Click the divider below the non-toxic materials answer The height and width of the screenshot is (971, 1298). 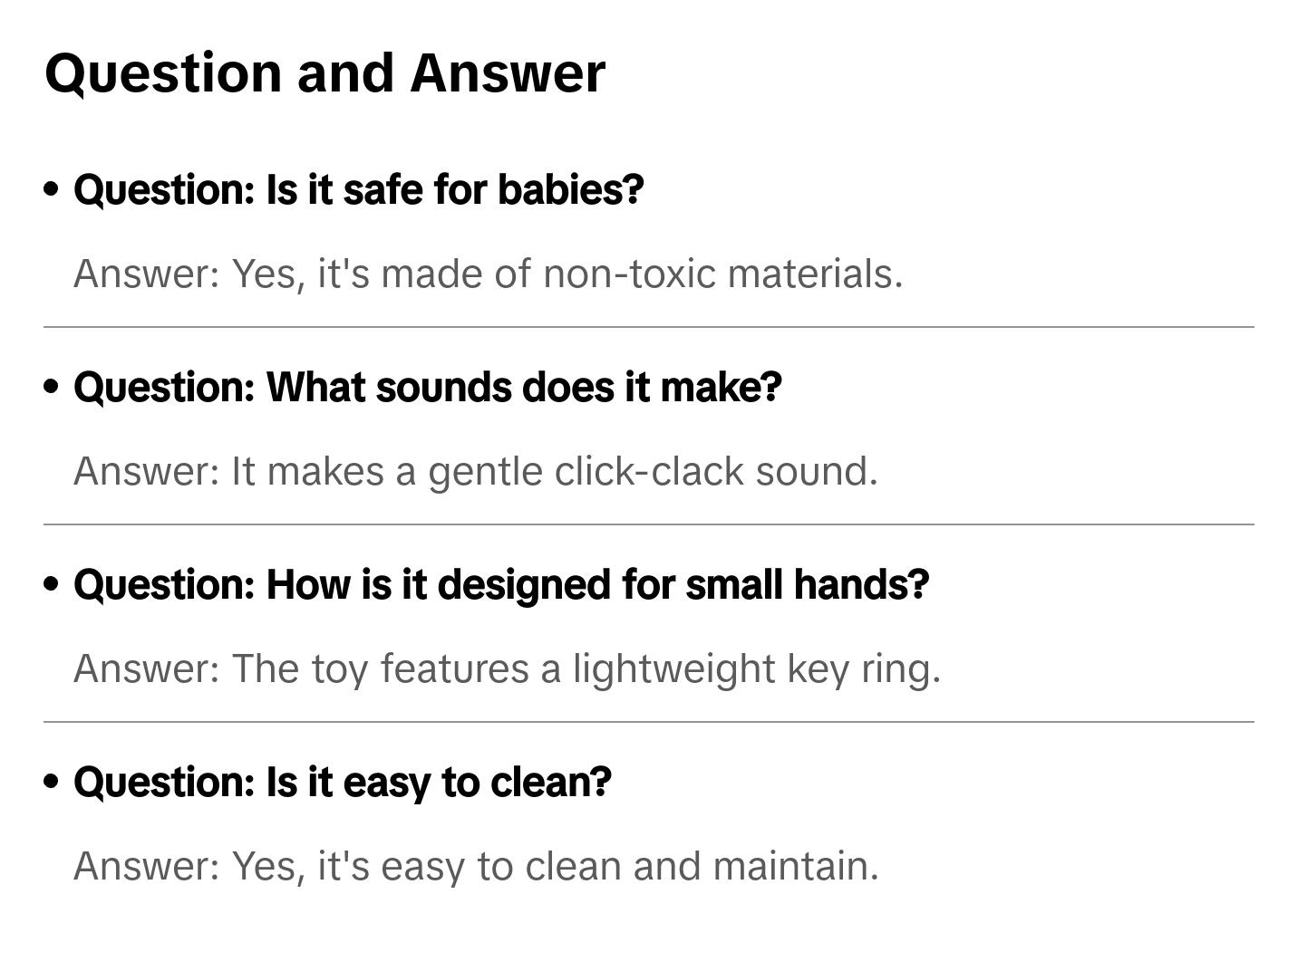click(648, 327)
